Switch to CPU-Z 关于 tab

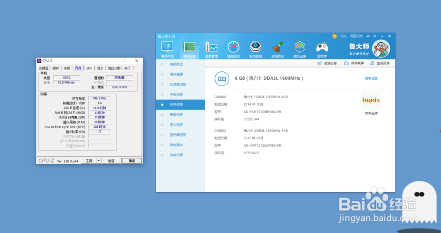pyautogui.click(x=127, y=68)
